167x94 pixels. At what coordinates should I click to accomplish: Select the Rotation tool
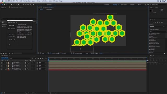tap(9, 5)
